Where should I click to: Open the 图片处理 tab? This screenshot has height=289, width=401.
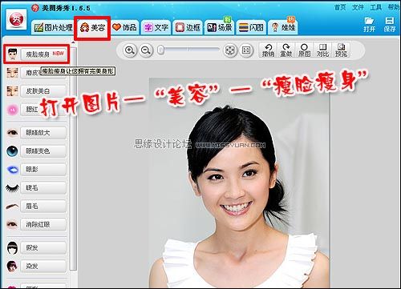53,27
